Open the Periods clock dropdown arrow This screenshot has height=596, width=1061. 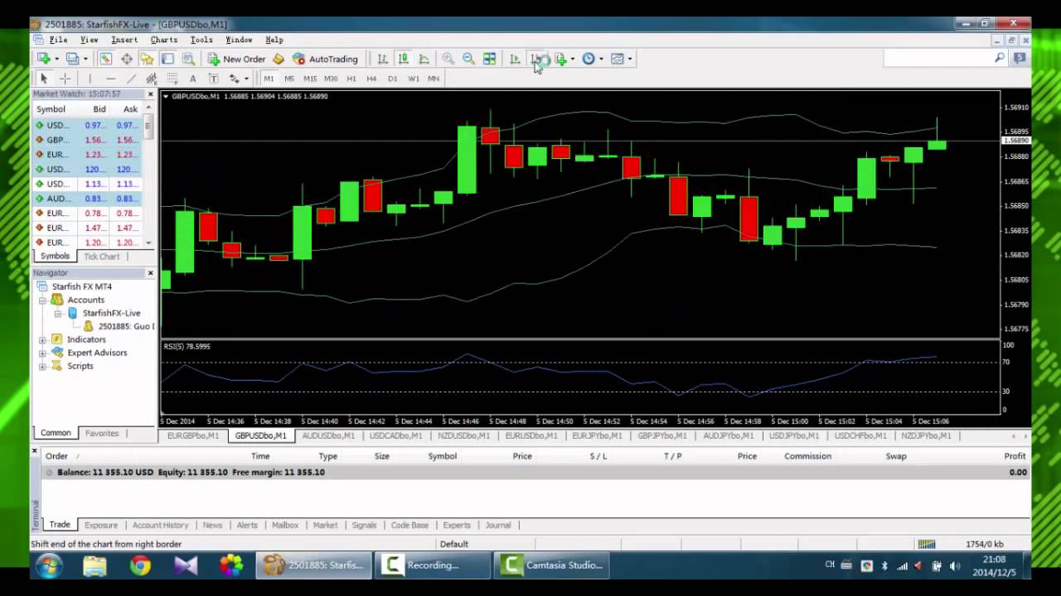(601, 59)
